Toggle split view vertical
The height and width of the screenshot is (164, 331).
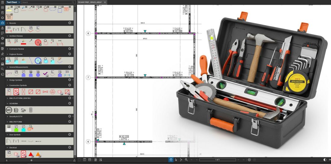(85, 160)
